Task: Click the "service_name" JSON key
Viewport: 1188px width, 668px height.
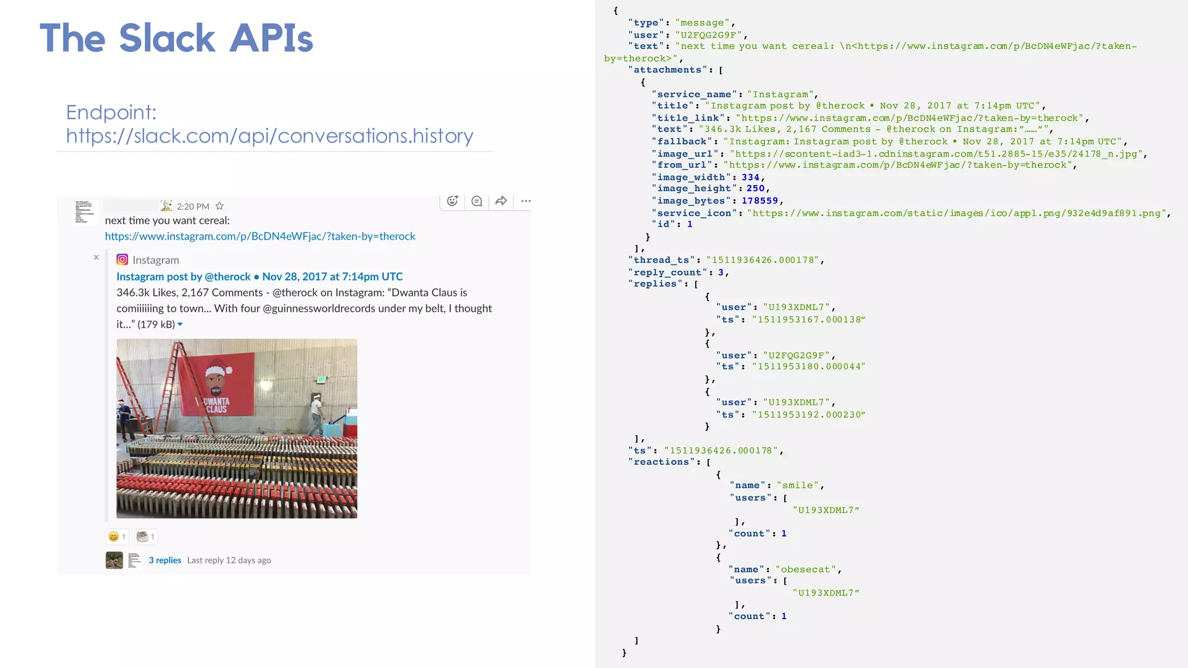Action: pos(694,94)
